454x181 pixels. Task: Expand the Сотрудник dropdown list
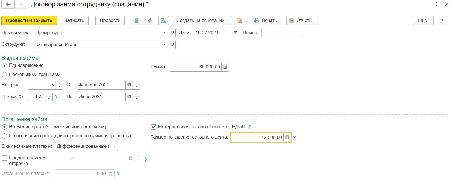pos(165,45)
